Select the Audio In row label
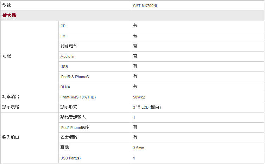 tap(67, 56)
